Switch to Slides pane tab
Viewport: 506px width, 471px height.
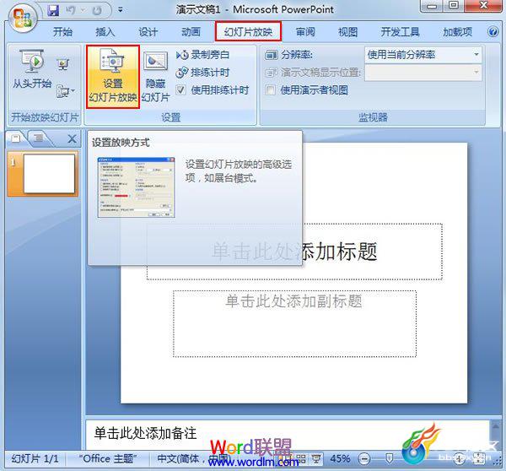pos(16,138)
